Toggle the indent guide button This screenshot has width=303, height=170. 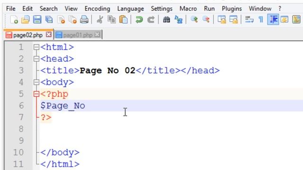coord(273,19)
